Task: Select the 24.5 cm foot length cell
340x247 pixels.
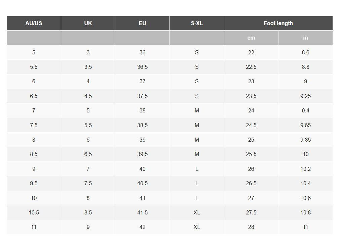Action: coord(251,125)
